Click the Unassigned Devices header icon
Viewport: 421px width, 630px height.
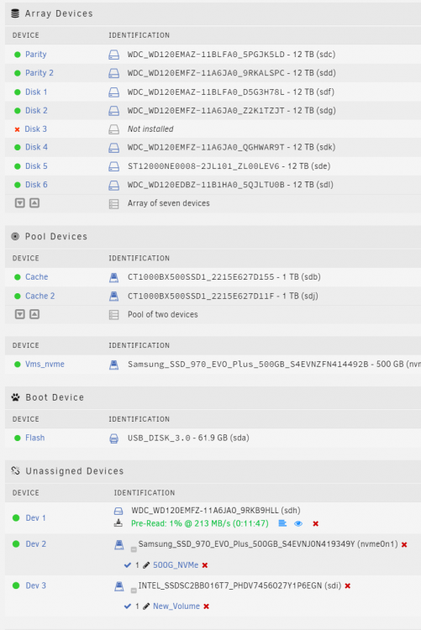[x=16, y=471]
